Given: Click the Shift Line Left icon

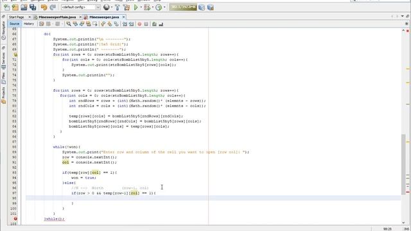Looking at the screenshot, I should point(125,24).
